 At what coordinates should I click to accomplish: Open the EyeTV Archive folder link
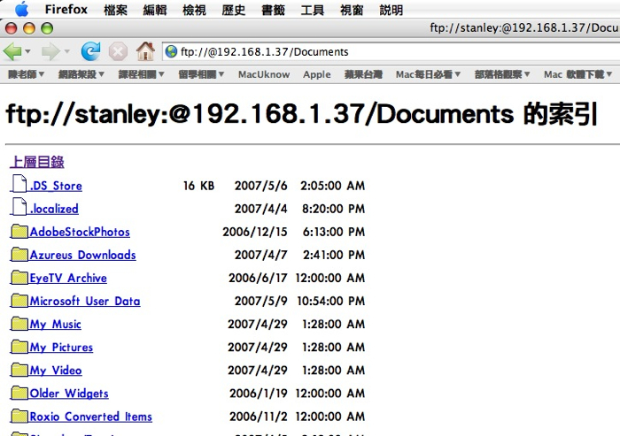[68, 278]
